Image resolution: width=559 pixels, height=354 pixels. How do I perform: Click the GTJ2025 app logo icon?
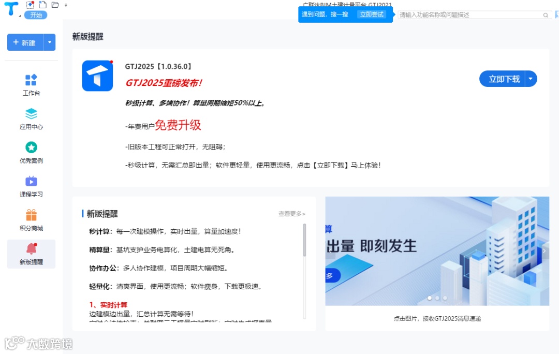[x=97, y=76]
